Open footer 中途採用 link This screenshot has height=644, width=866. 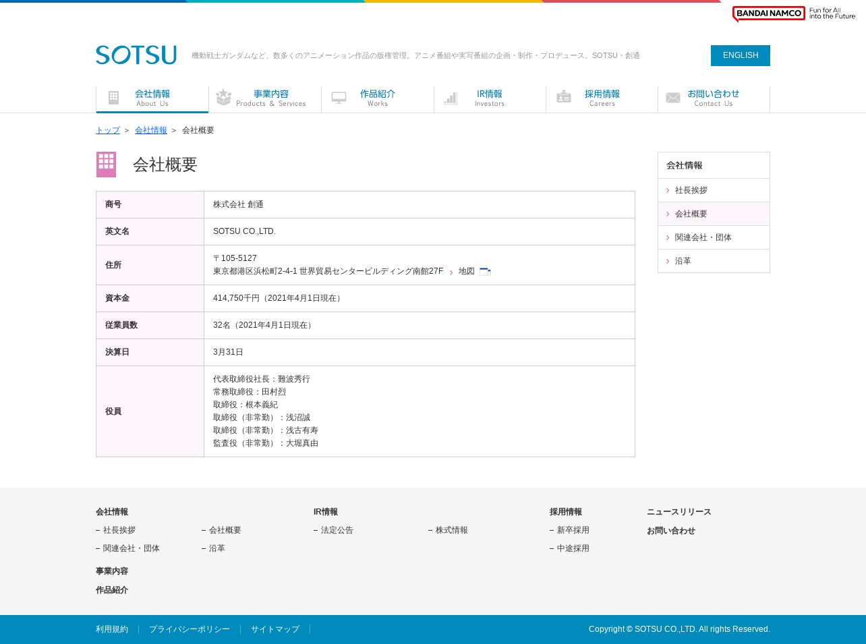coord(573,548)
